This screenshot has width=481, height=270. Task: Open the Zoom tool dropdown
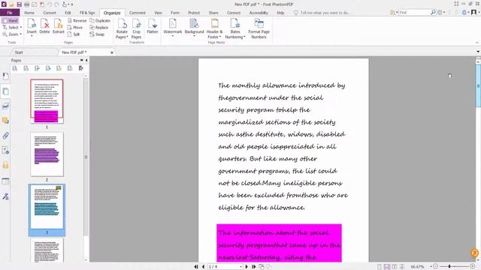pyautogui.click(x=20, y=34)
